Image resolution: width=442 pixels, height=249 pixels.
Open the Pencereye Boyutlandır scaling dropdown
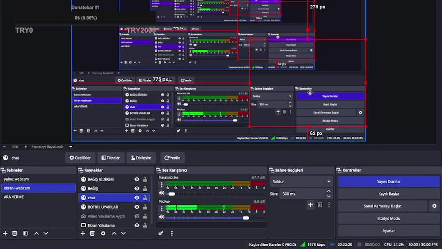click(52, 147)
